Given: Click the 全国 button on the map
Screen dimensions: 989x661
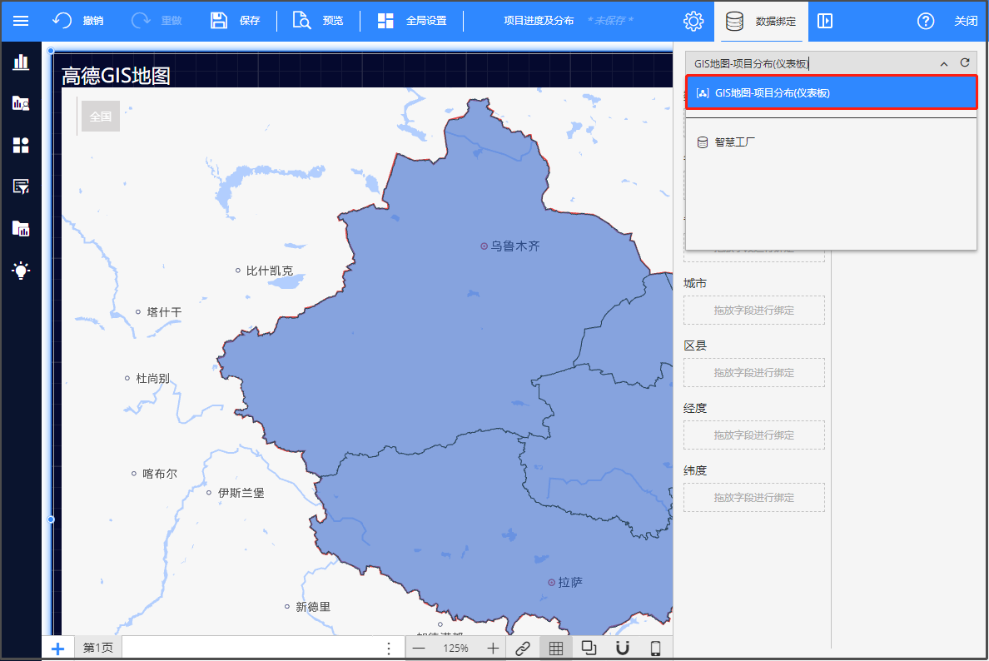Looking at the screenshot, I should coord(101,117).
